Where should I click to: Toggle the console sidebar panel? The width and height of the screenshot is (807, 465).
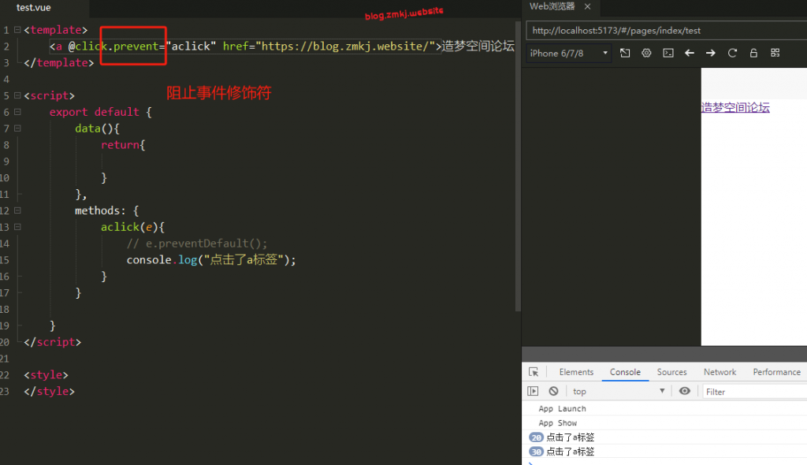point(534,391)
